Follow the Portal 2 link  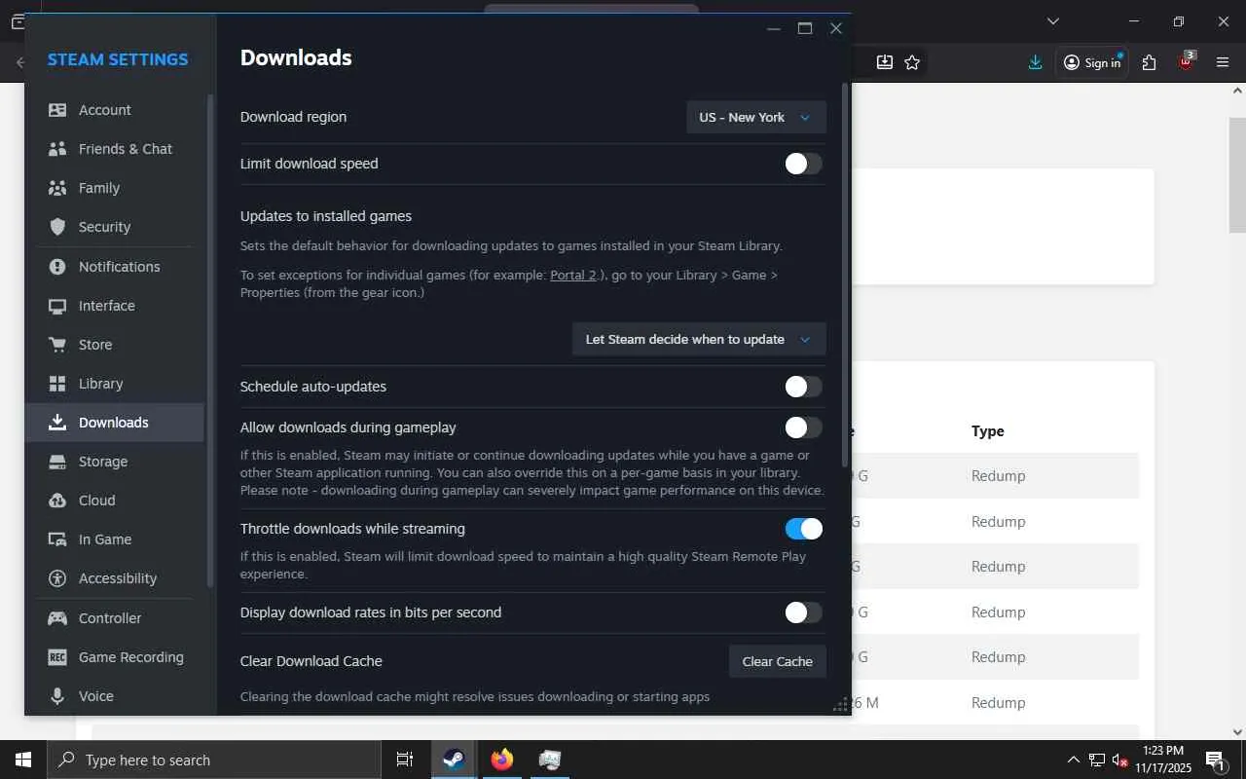tap(573, 275)
